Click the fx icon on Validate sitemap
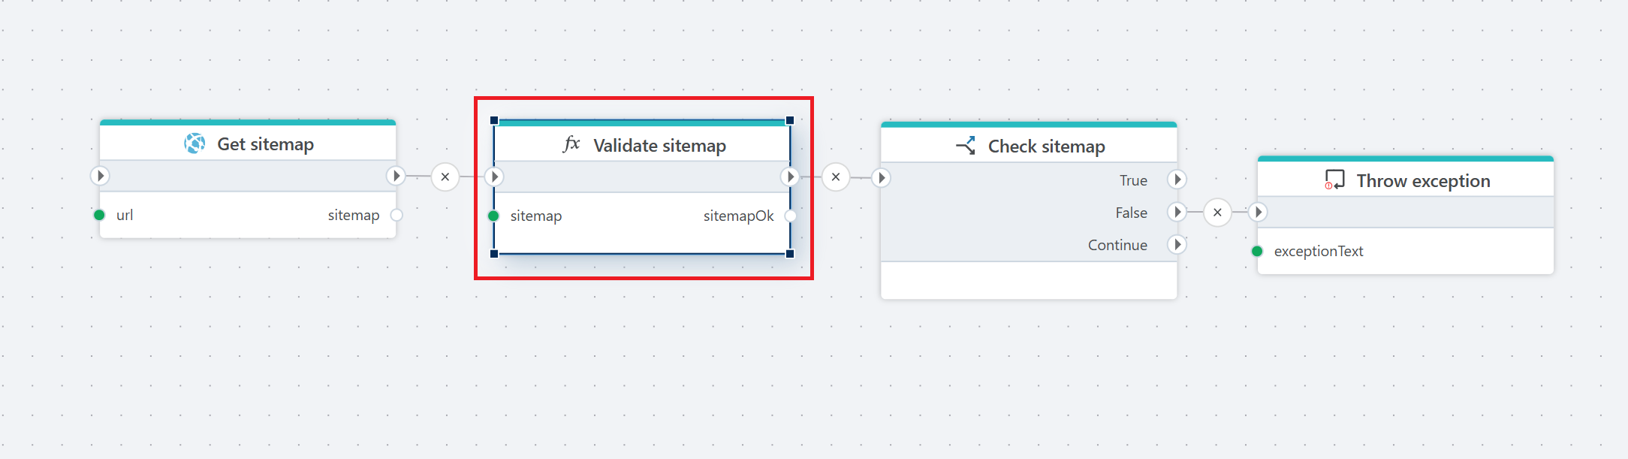 pos(571,144)
